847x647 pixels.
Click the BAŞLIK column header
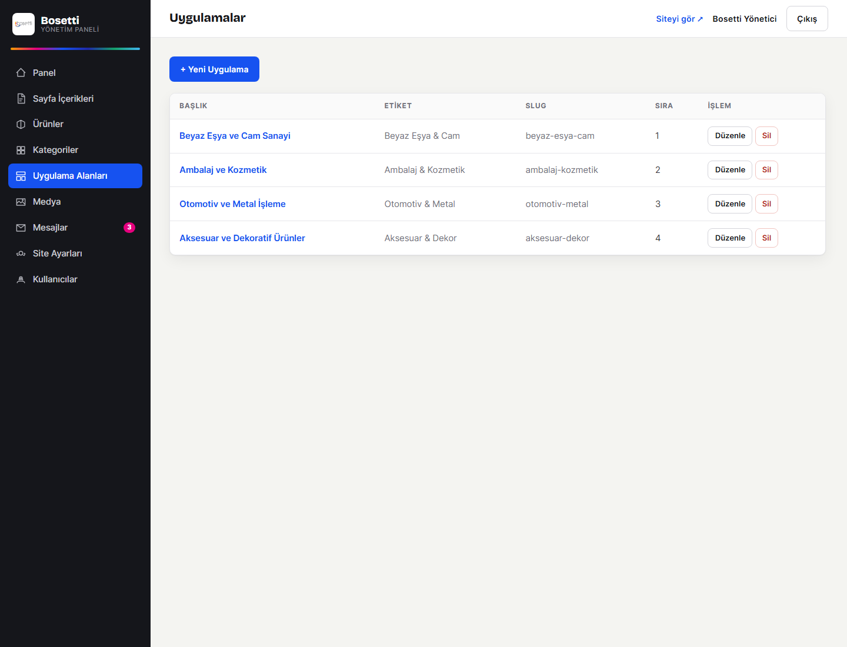pos(194,106)
